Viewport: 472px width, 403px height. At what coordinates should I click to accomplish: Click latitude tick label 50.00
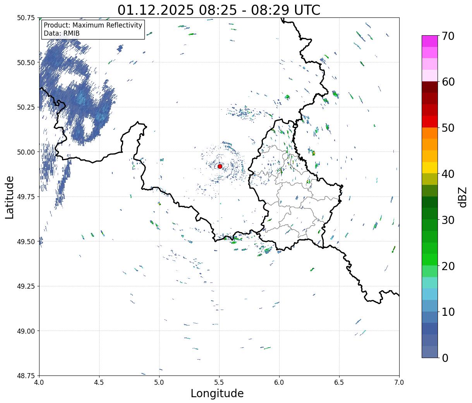tap(26, 152)
